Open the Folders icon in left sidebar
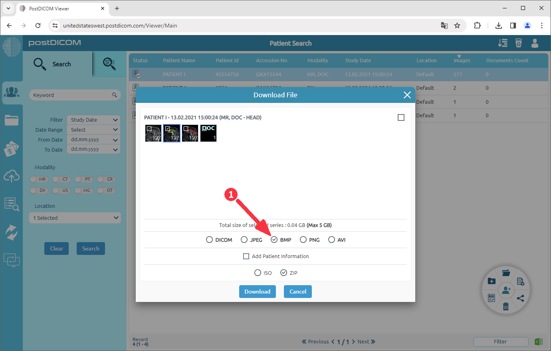 pos(12,120)
